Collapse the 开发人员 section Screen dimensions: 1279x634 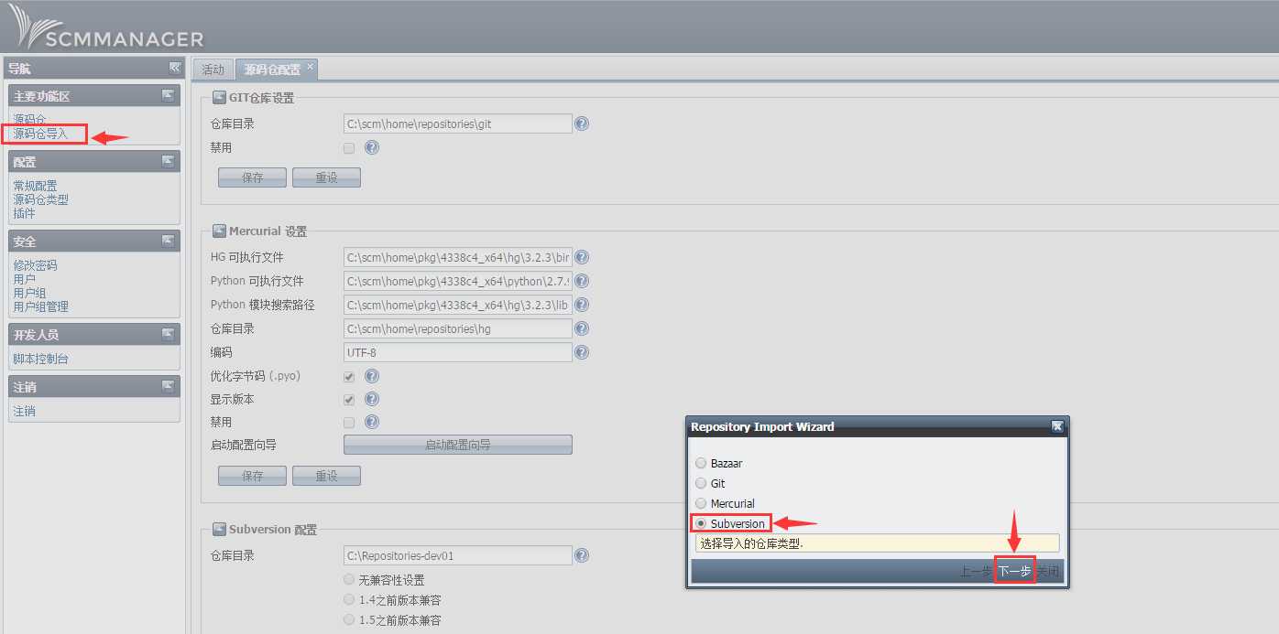coord(168,334)
